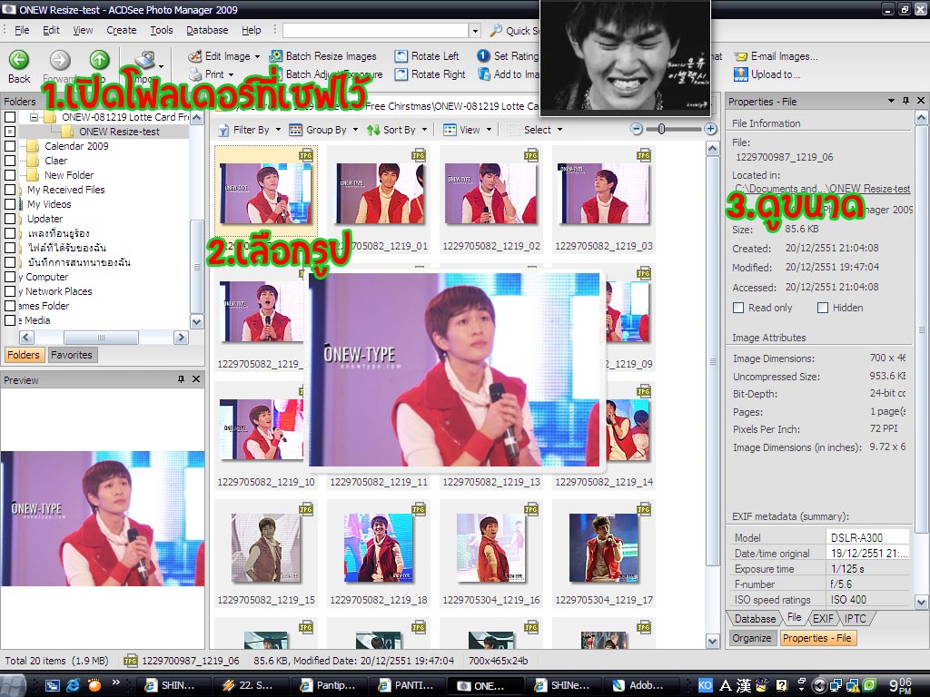Screen dimensions: 930x697
Task: Switch to the Favorites tab
Action: click(x=71, y=355)
